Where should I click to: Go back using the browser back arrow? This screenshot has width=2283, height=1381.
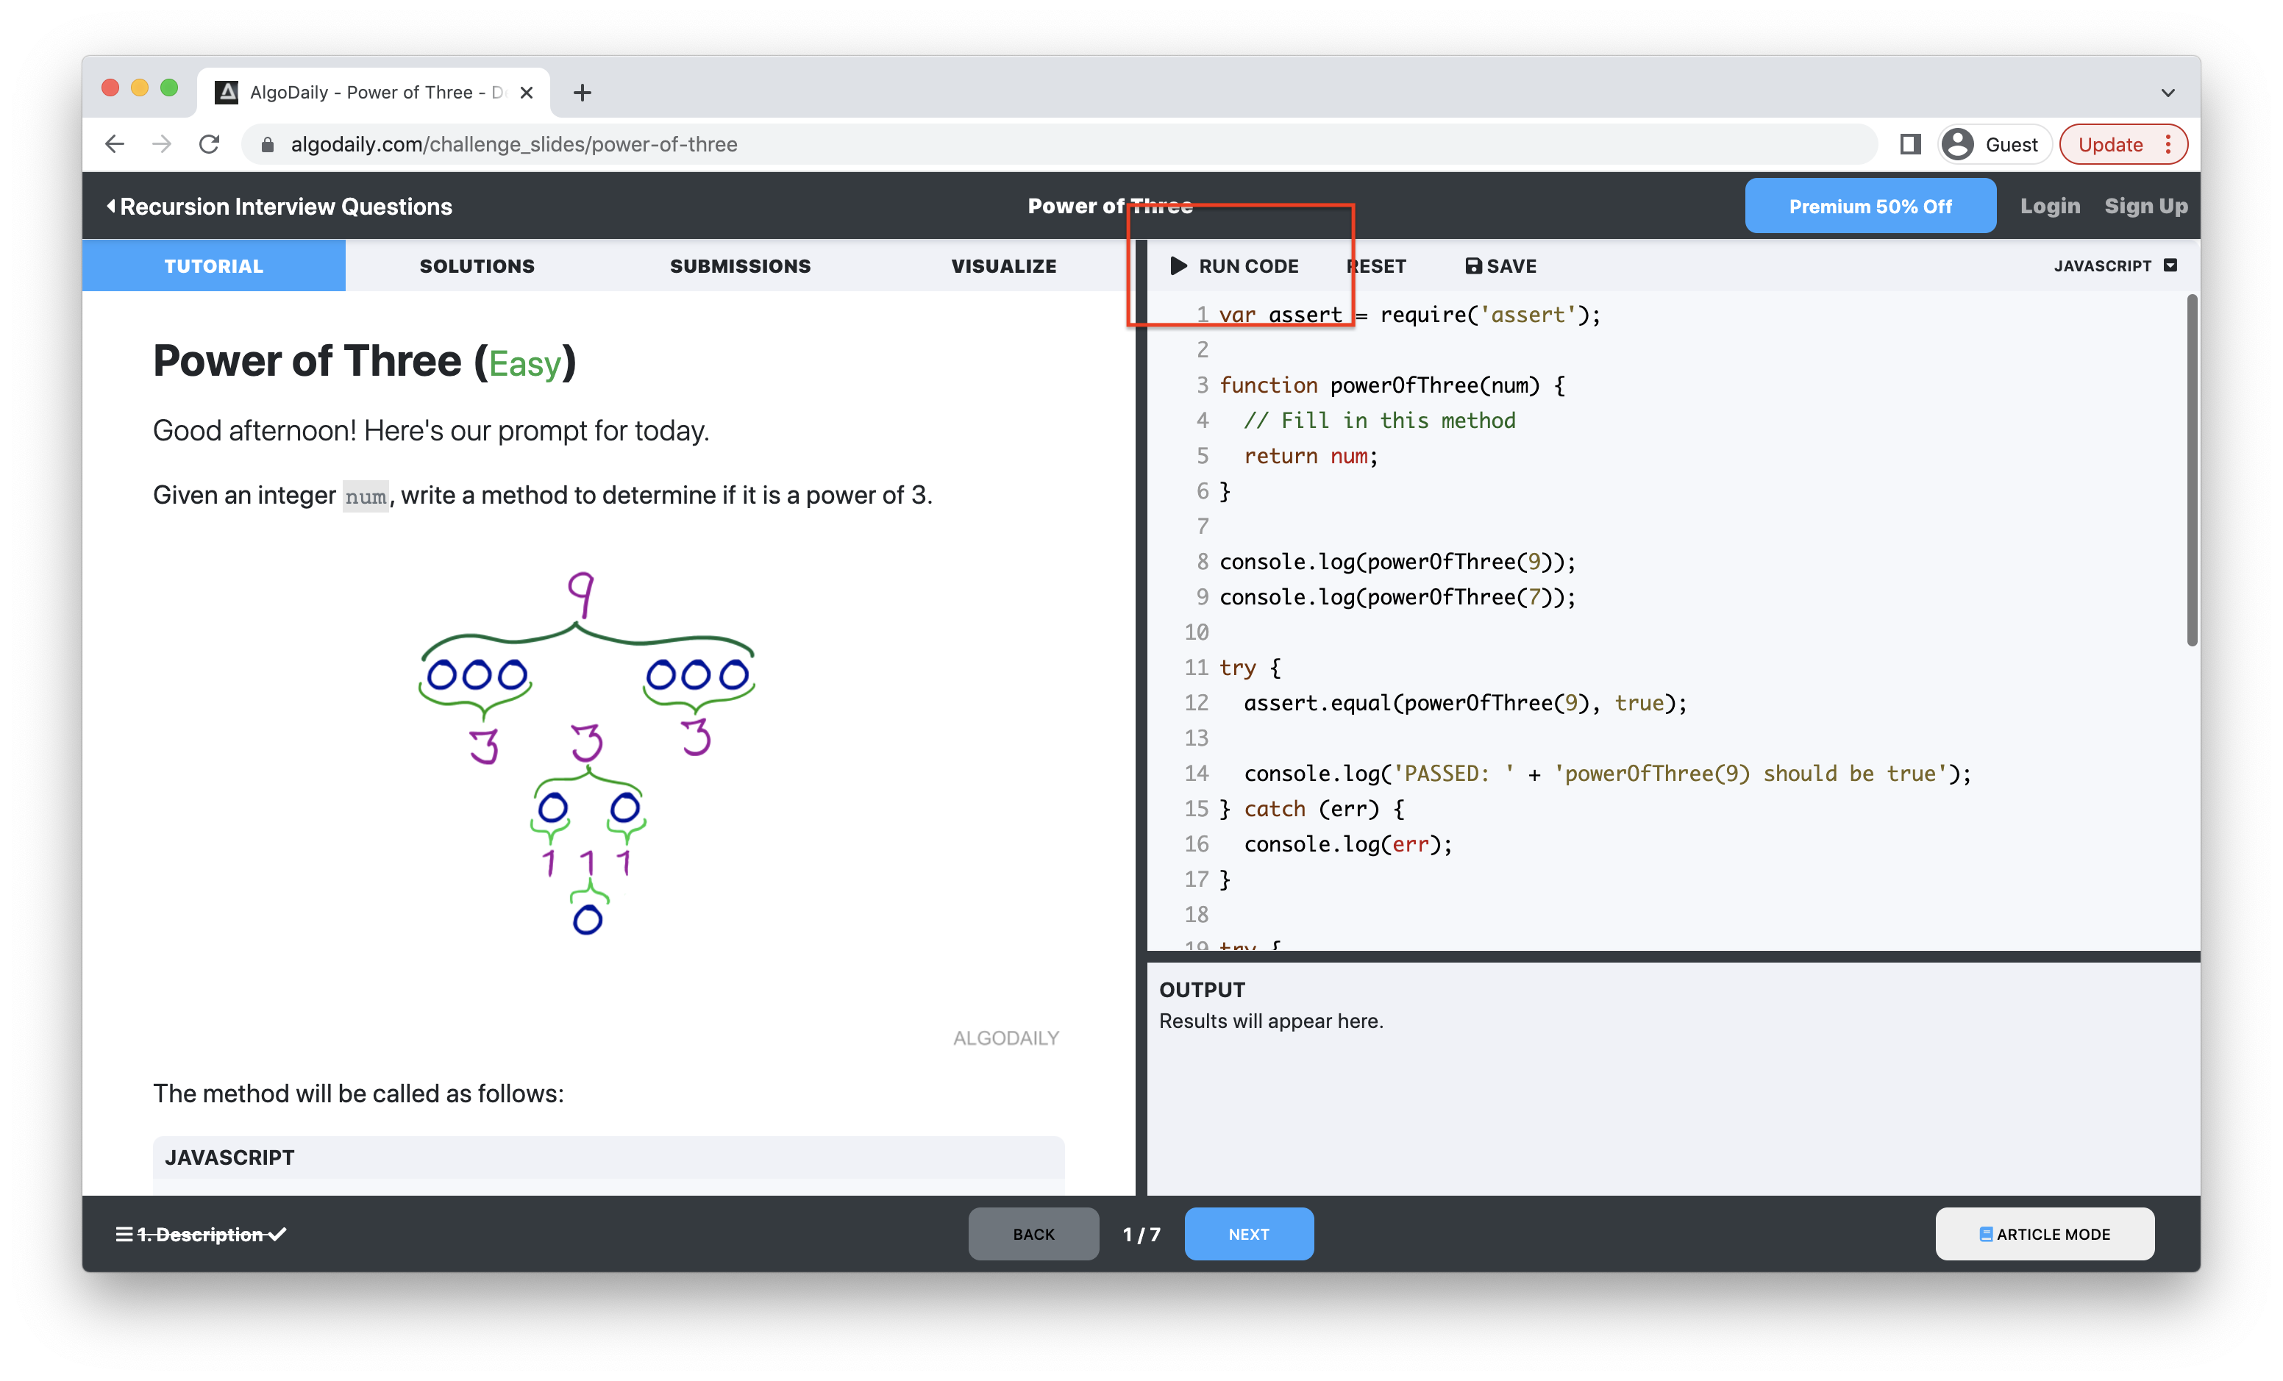point(115,144)
